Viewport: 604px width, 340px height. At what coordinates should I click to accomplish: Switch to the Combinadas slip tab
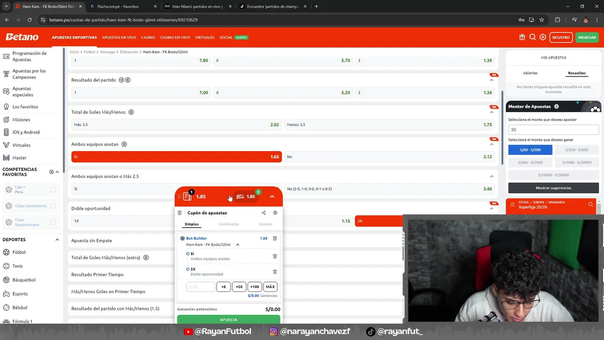pyautogui.click(x=228, y=224)
